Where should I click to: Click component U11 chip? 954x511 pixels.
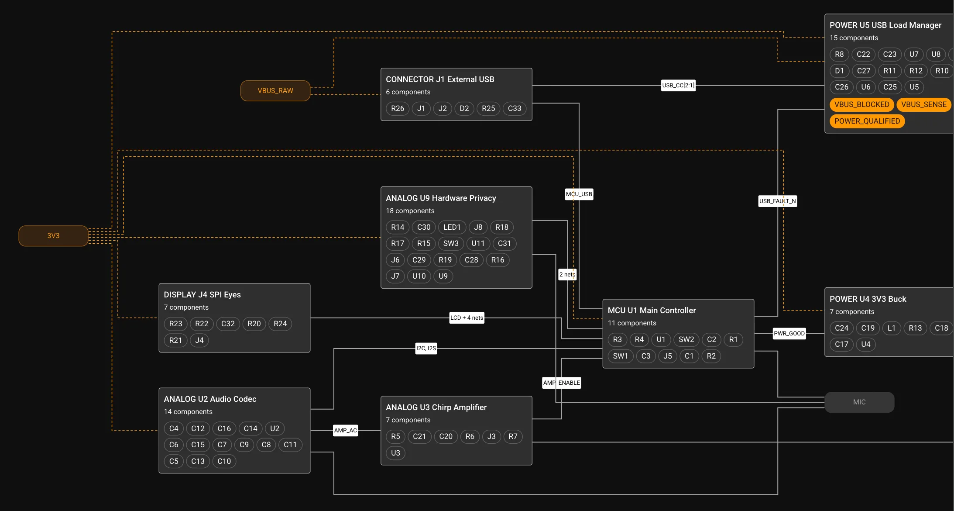pyautogui.click(x=478, y=244)
